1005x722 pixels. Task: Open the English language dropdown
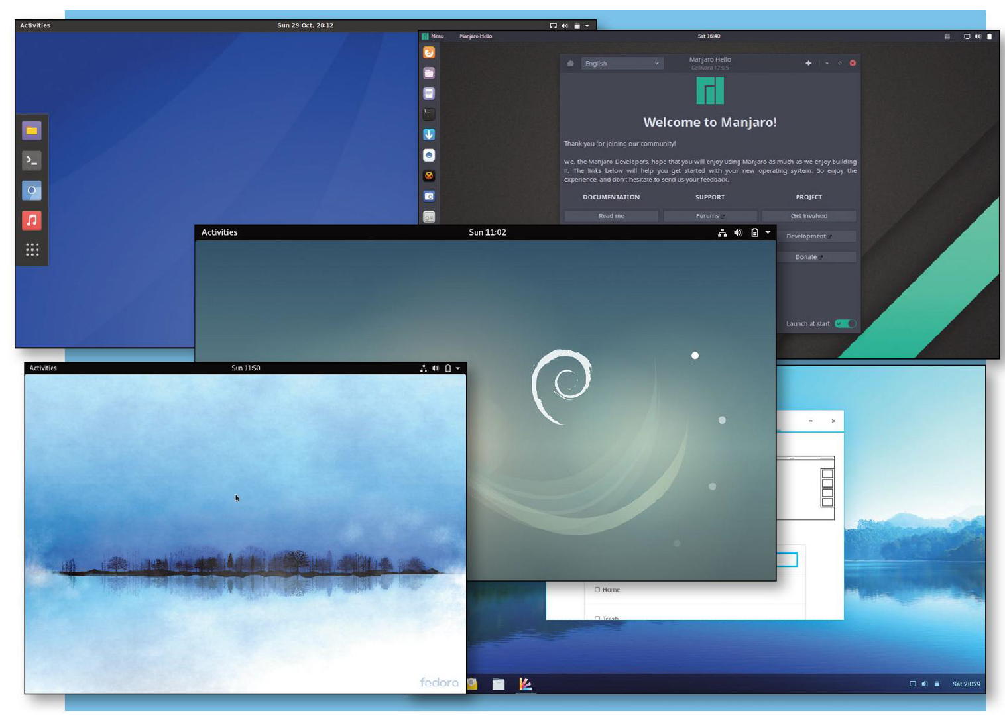pos(622,63)
